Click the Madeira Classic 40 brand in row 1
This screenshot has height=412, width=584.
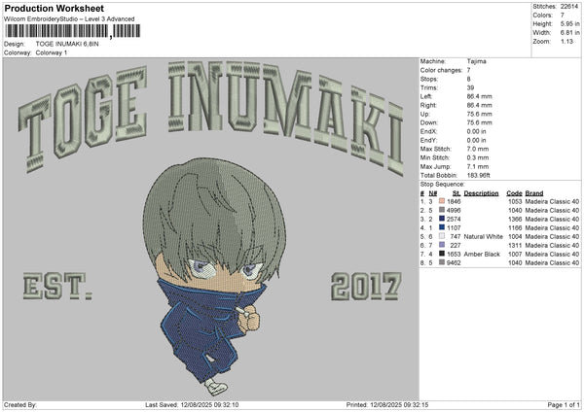click(x=552, y=201)
